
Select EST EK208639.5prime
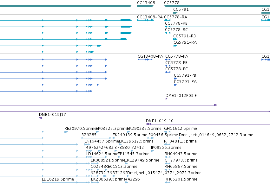tap(95, 182)
